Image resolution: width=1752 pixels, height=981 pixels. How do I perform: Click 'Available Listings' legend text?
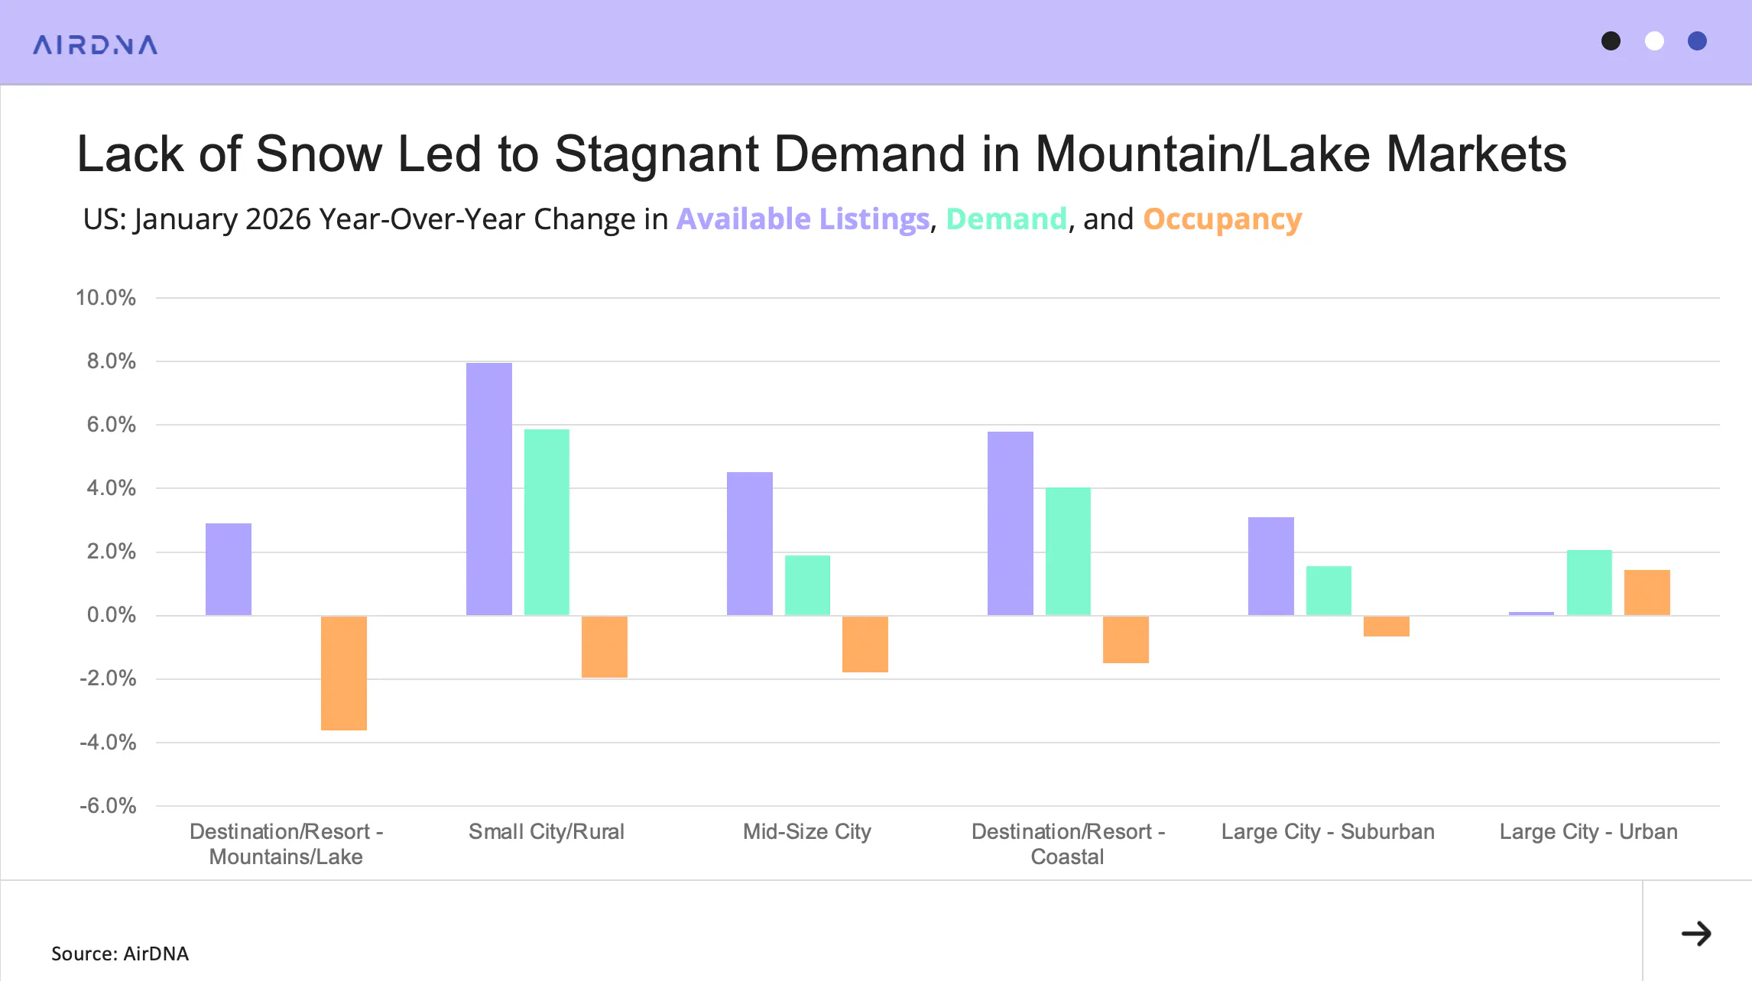tap(803, 219)
